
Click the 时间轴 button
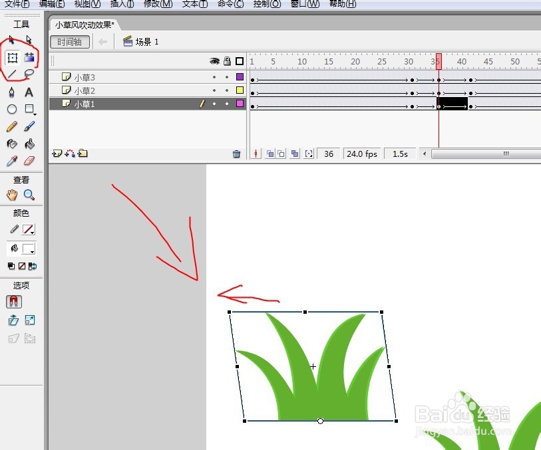70,42
